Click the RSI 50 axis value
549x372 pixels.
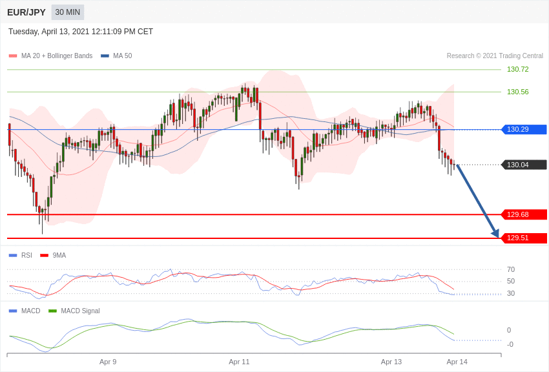(x=511, y=282)
